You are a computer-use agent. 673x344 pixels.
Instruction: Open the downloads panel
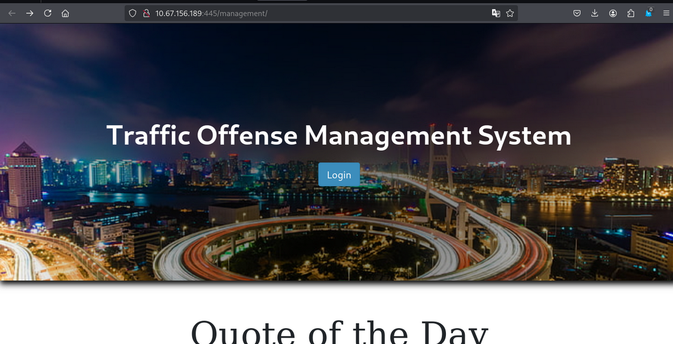coord(595,13)
